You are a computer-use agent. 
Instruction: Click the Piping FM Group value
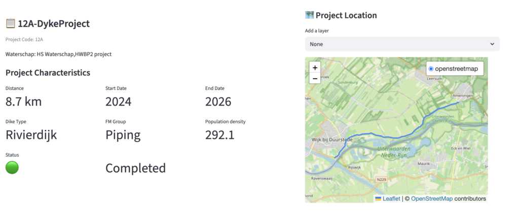click(123, 135)
